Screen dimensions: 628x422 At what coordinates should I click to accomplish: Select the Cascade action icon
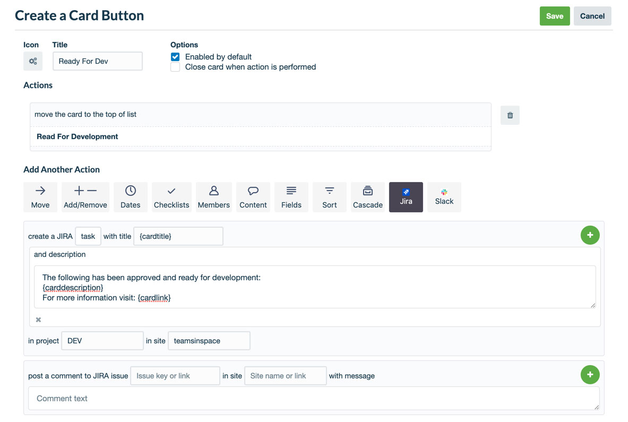click(367, 197)
